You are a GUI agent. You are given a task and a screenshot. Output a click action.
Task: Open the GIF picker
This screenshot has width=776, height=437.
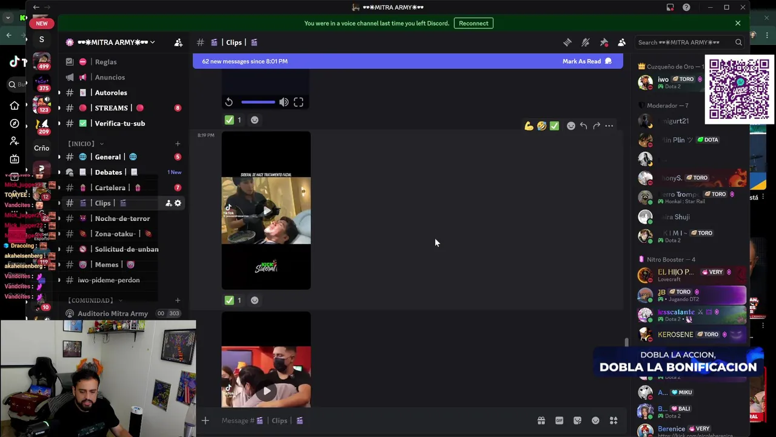(559, 421)
